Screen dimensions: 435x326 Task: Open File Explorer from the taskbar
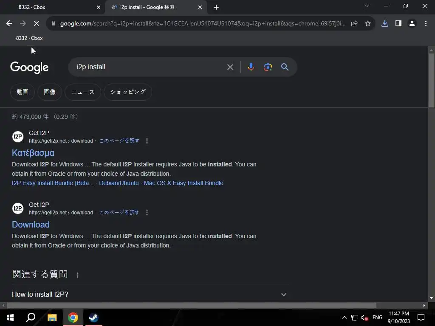tap(52, 318)
